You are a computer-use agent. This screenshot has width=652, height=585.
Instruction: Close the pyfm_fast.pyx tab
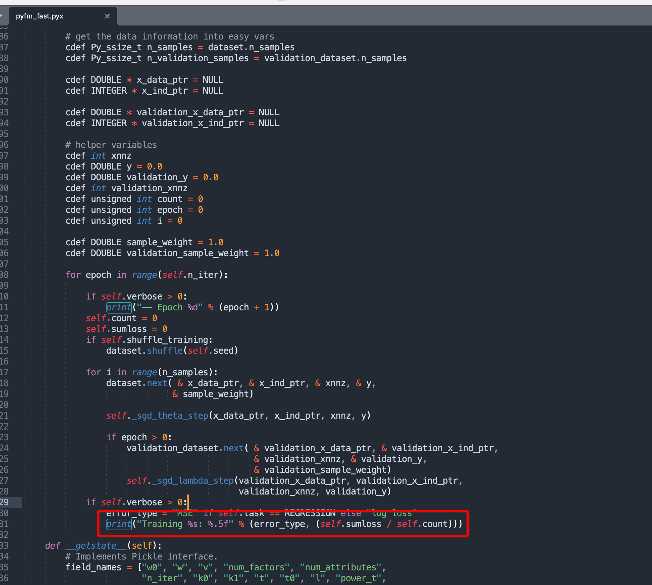tap(107, 16)
